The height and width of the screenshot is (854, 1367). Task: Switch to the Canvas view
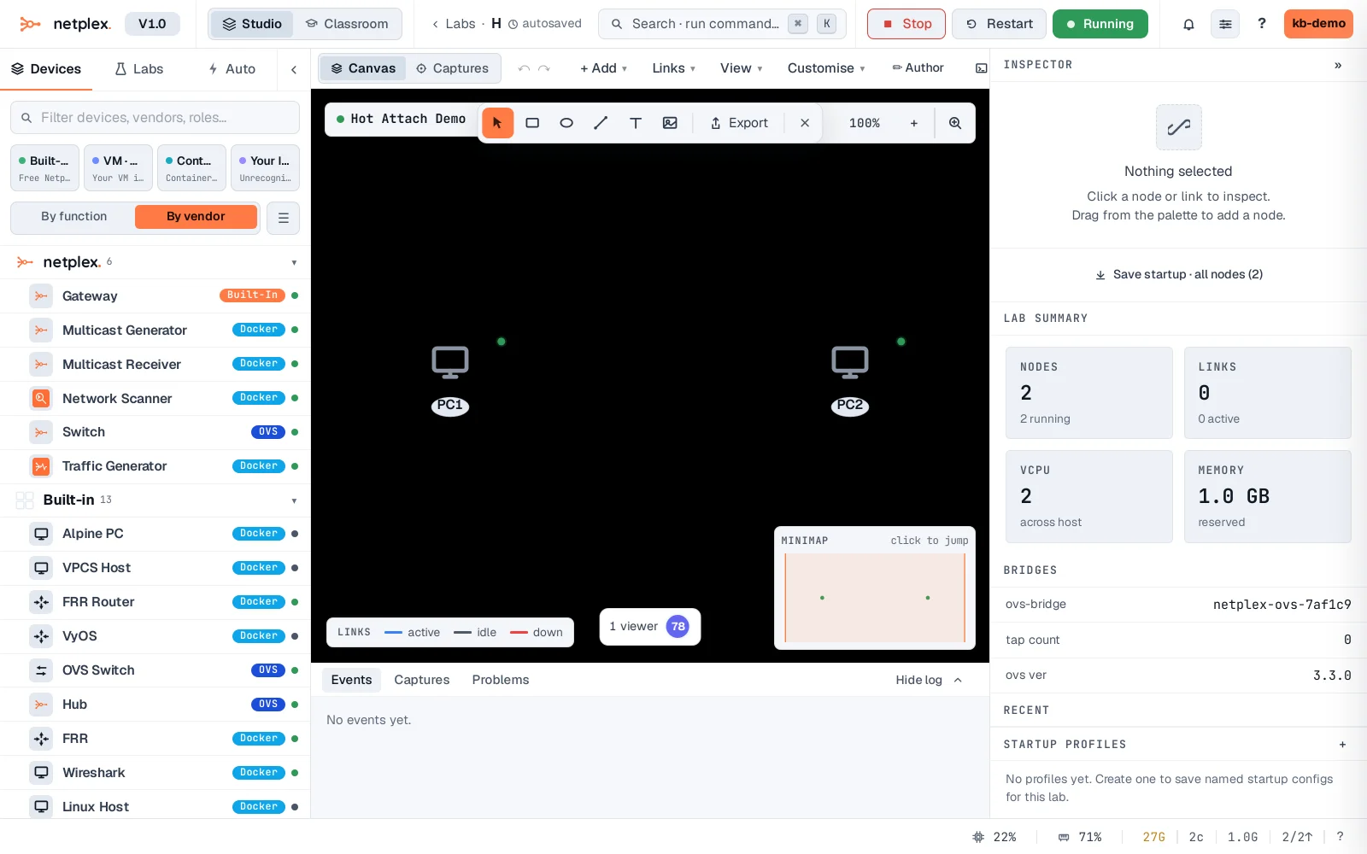click(363, 68)
